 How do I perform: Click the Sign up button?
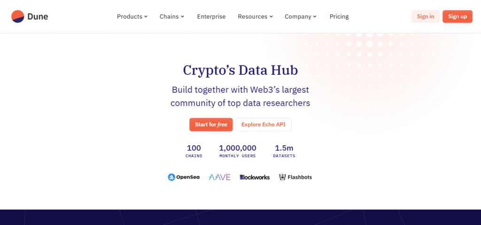458,16
